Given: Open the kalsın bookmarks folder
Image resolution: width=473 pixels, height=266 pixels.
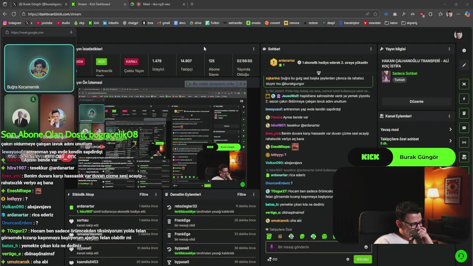Looking at the screenshot, I should (x=391, y=23).
